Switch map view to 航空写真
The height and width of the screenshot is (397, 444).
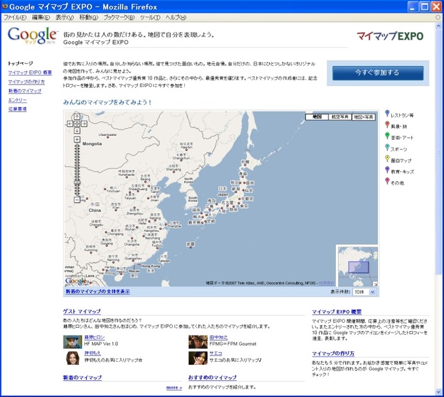[x=340, y=117]
